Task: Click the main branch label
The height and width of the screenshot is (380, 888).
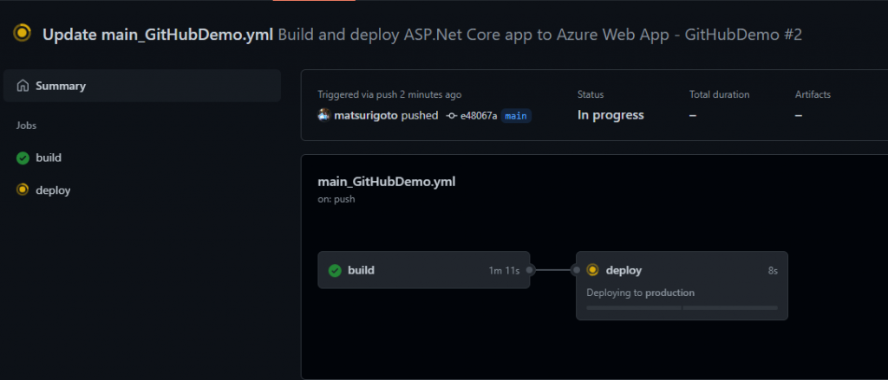Action: click(x=516, y=115)
